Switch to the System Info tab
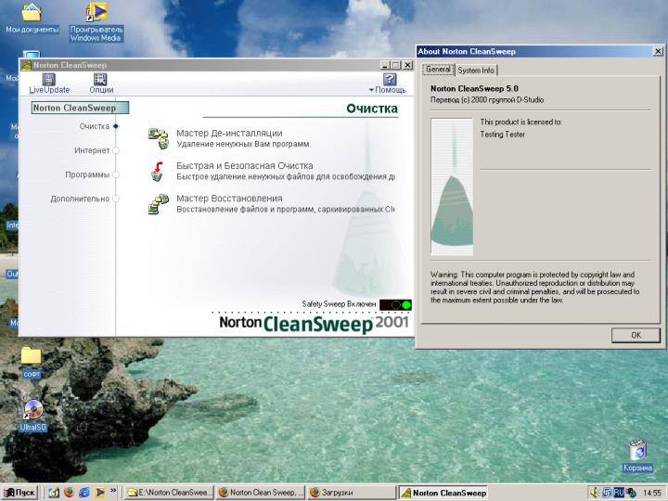 tap(476, 71)
